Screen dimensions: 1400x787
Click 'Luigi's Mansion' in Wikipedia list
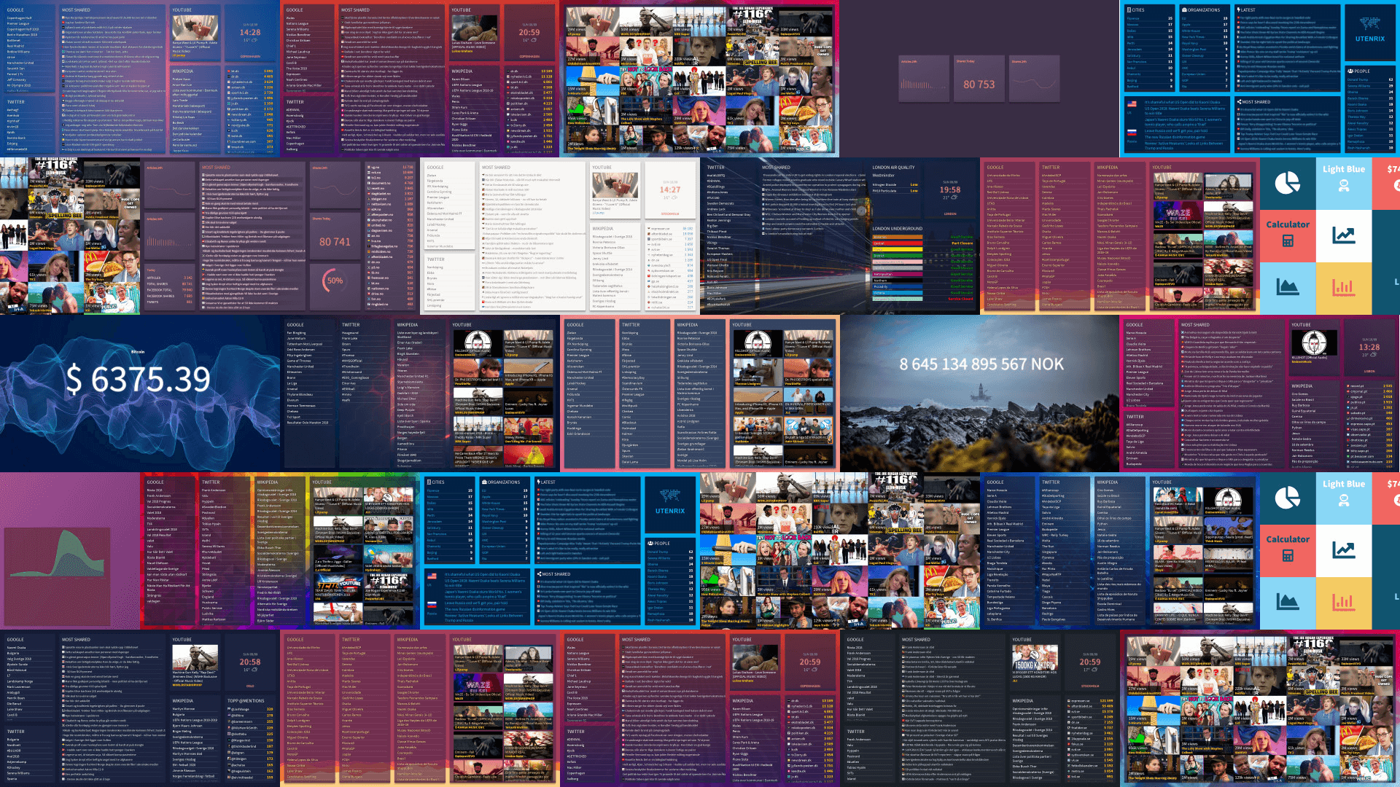pos(408,388)
